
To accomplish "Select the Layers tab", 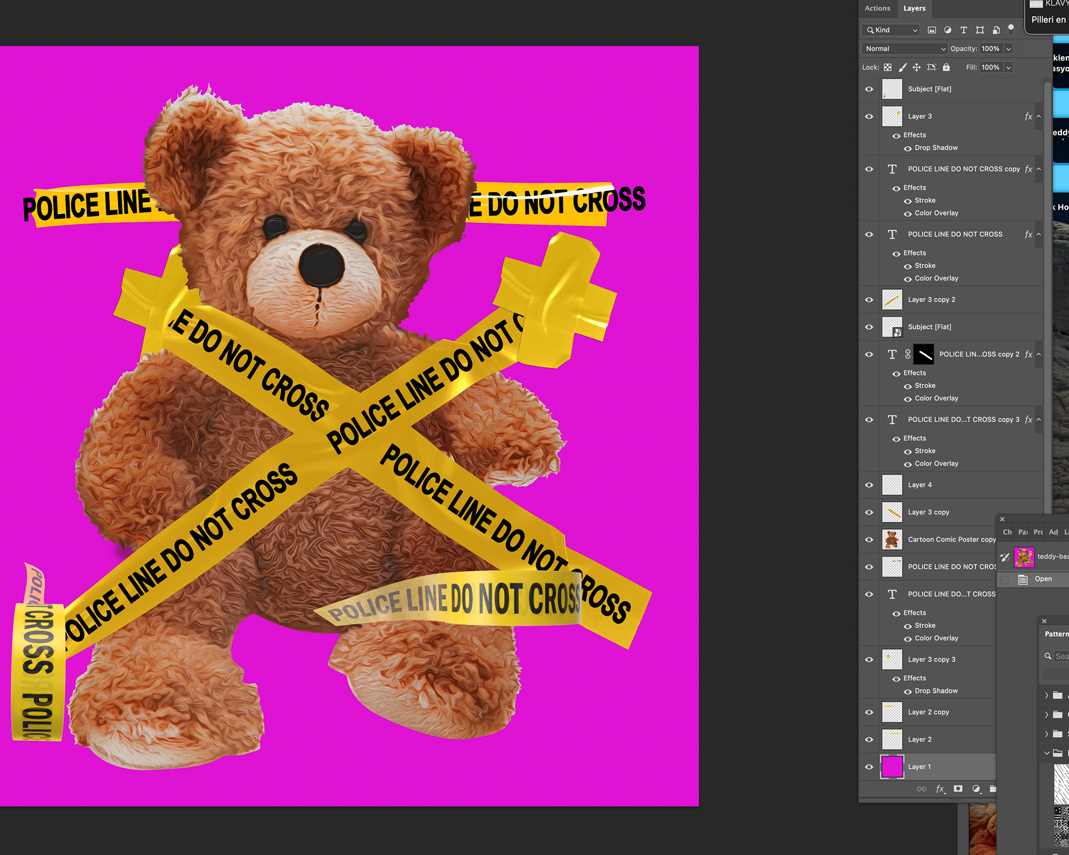I will pyautogui.click(x=914, y=8).
